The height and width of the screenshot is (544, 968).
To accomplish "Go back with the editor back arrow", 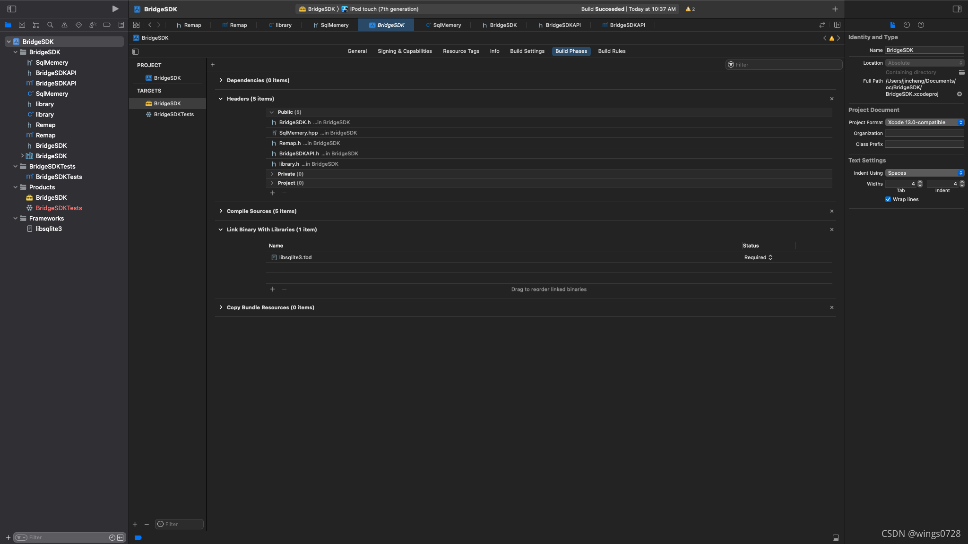I will click(150, 25).
